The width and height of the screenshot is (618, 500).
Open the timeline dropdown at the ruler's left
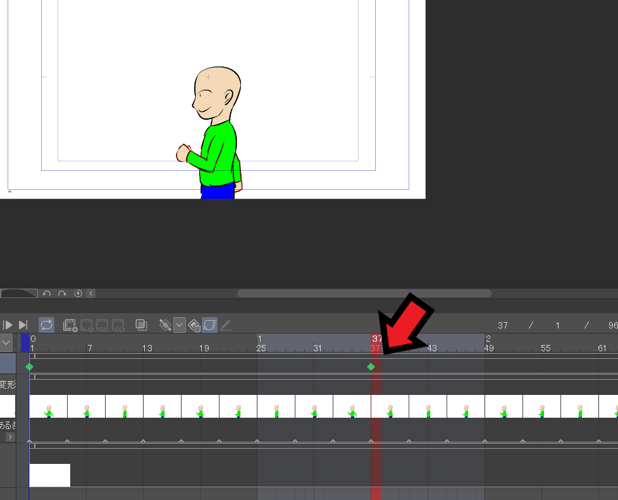[6, 342]
